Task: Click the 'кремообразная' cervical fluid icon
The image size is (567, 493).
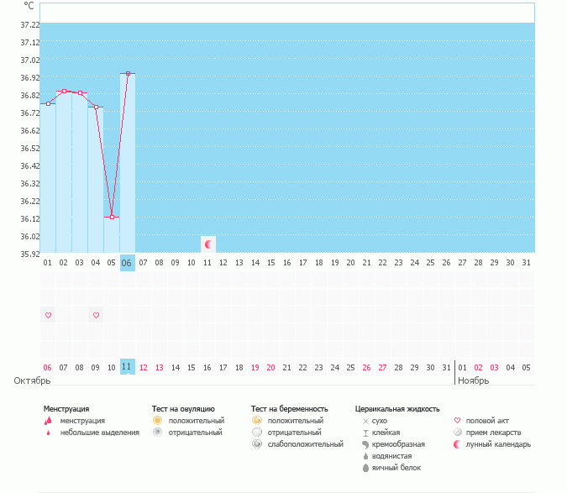Action: [x=365, y=444]
